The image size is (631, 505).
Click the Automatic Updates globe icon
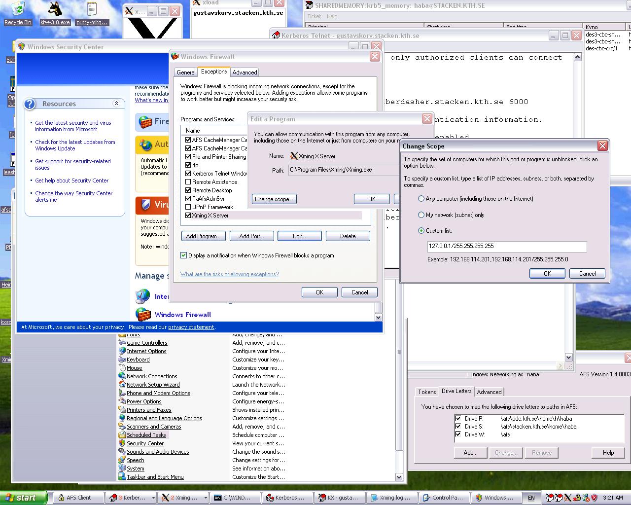[x=145, y=144]
